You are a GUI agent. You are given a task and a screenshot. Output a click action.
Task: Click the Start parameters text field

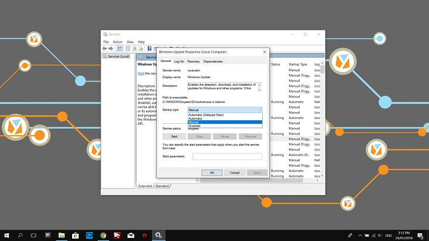pyautogui.click(x=227, y=156)
